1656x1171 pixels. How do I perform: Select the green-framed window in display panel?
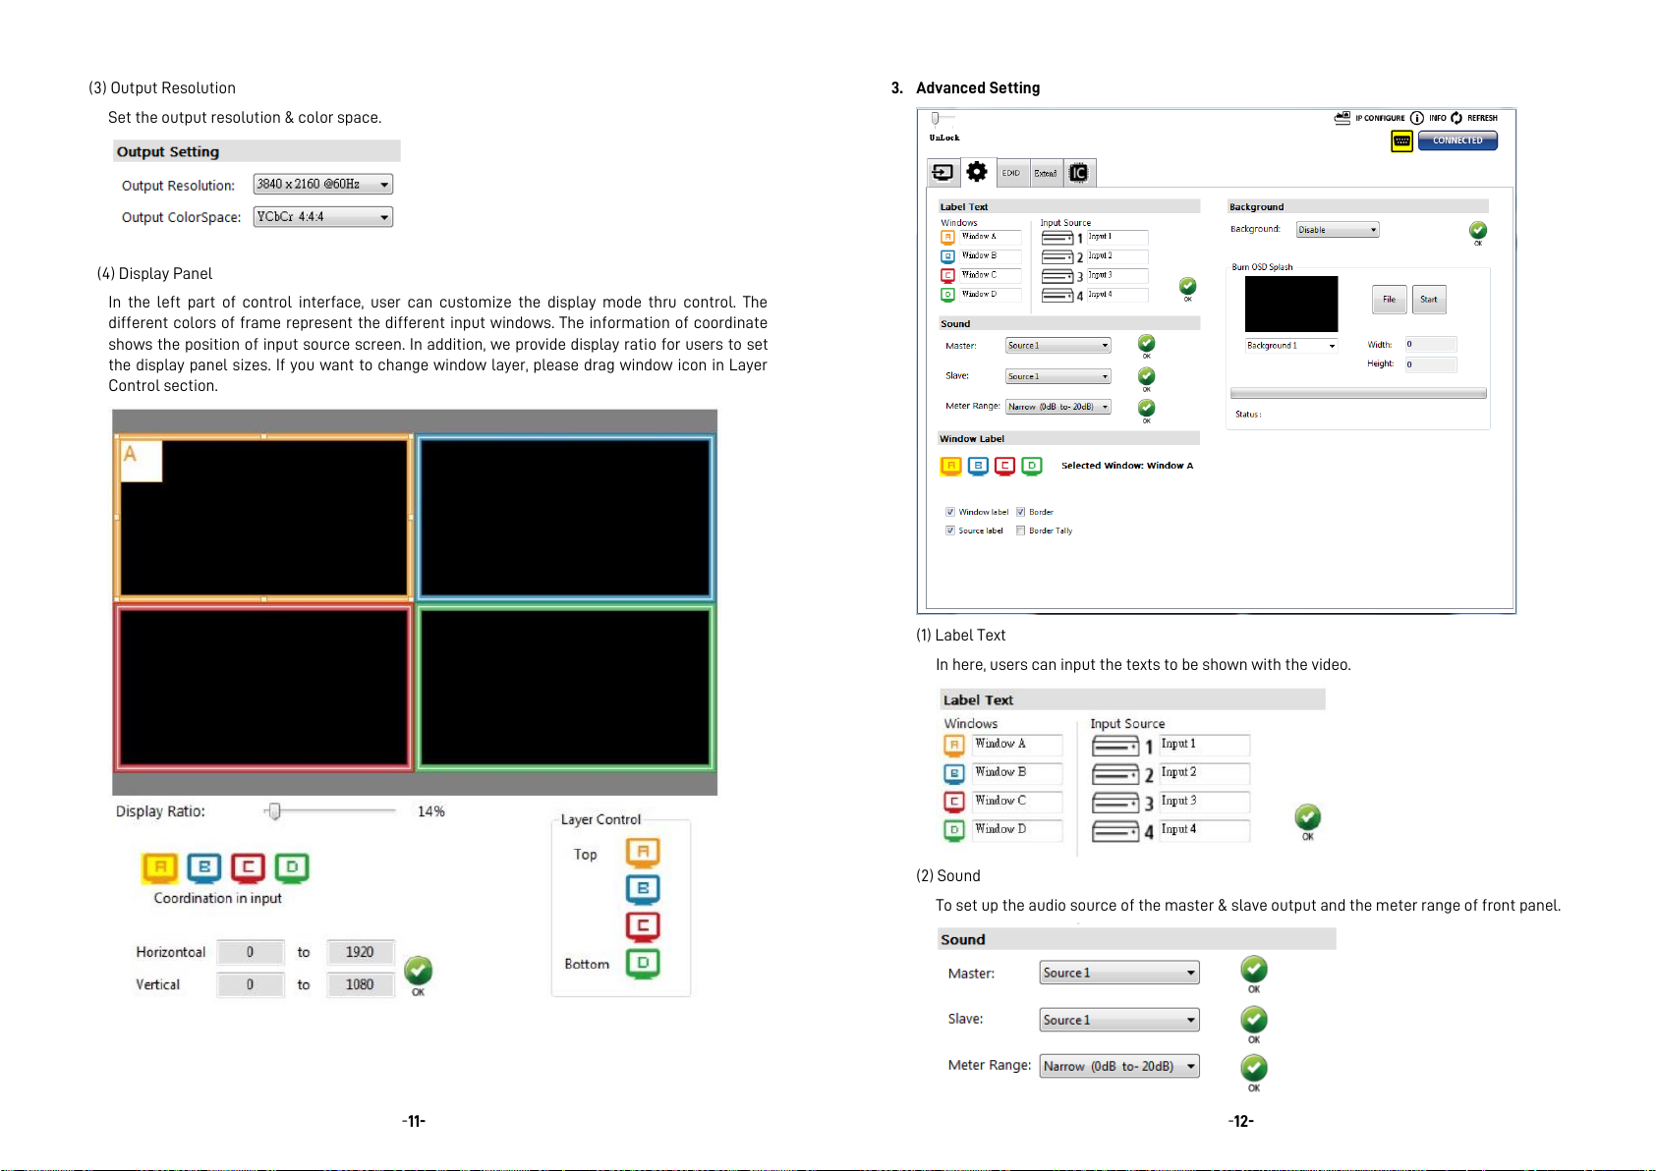(x=565, y=687)
